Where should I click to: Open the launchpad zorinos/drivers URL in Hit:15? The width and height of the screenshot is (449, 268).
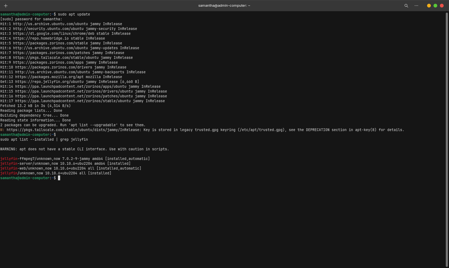pos(74,91)
